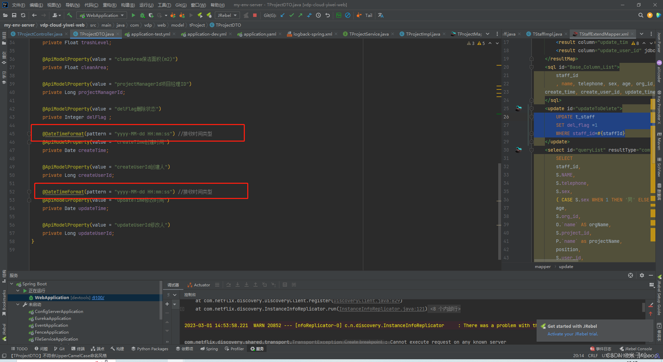663x362 pixels.
Task: Run the WebApplication configuration
Action: pyautogui.click(x=133, y=15)
